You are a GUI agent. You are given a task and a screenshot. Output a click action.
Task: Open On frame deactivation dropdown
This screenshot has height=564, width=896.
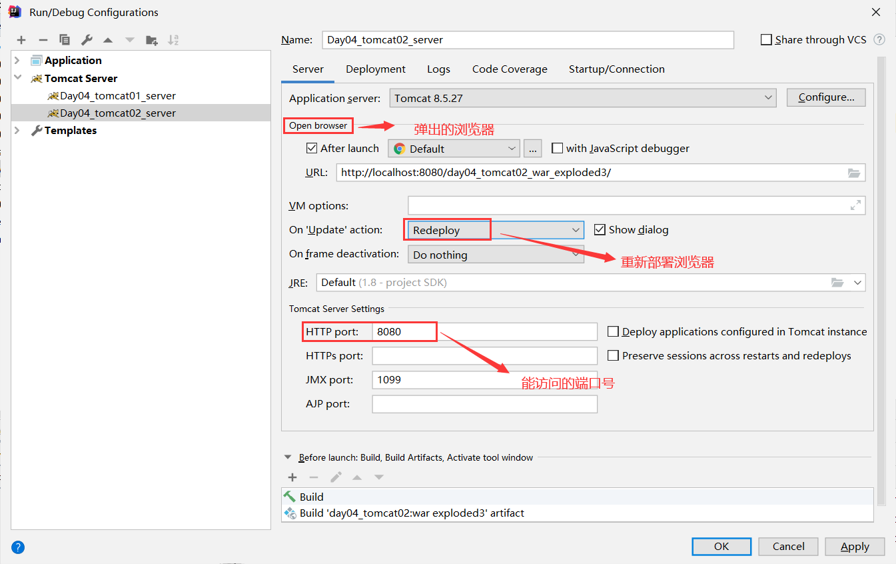click(496, 254)
